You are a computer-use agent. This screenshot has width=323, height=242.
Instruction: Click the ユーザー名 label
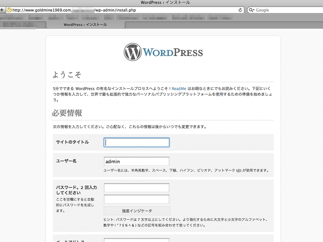[66, 161]
